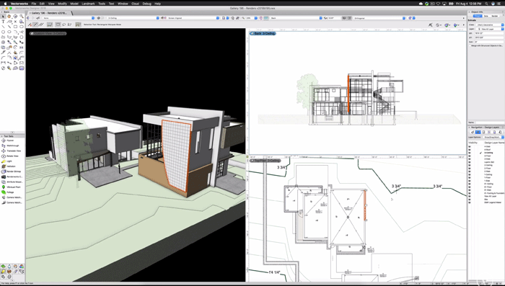Viewport: 505px width, 286px height.
Task: Click the Custom View: 3-Ceiling pane label
Action: point(48,33)
